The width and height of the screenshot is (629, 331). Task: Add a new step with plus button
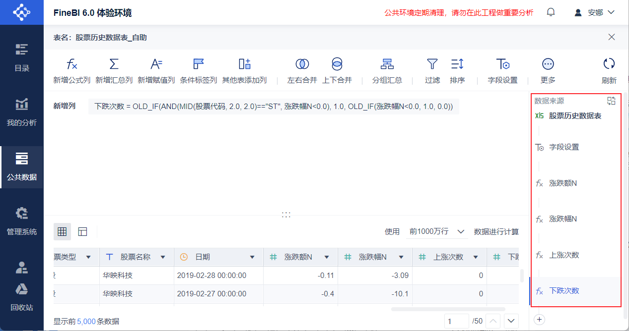[x=539, y=320]
